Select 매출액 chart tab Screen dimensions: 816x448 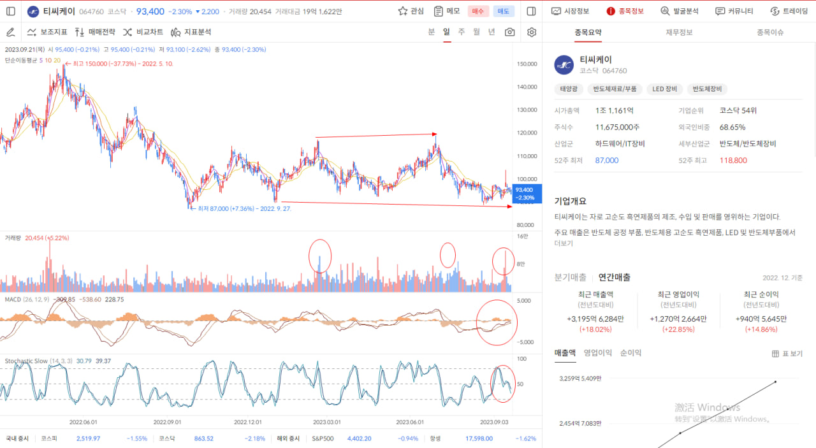pyautogui.click(x=565, y=352)
